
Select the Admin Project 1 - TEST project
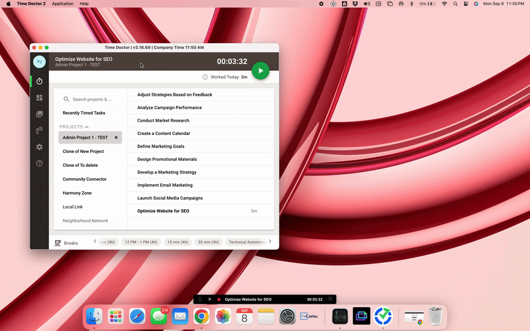90,138
